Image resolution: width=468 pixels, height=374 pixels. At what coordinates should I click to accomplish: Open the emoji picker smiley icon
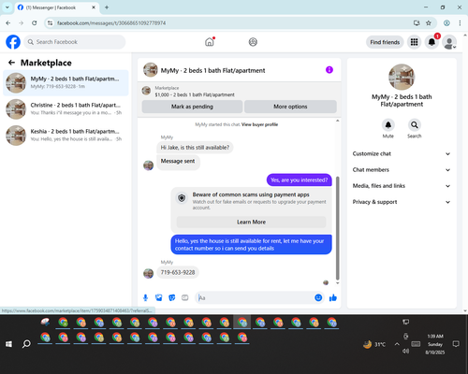318,297
